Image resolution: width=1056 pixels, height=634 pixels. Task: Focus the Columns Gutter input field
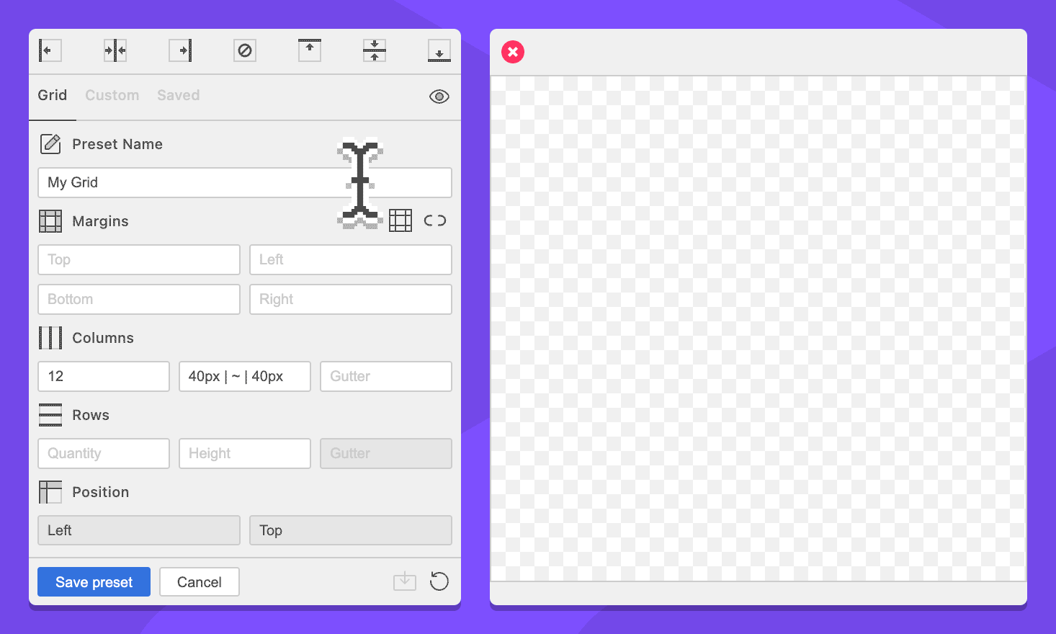(x=385, y=376)
